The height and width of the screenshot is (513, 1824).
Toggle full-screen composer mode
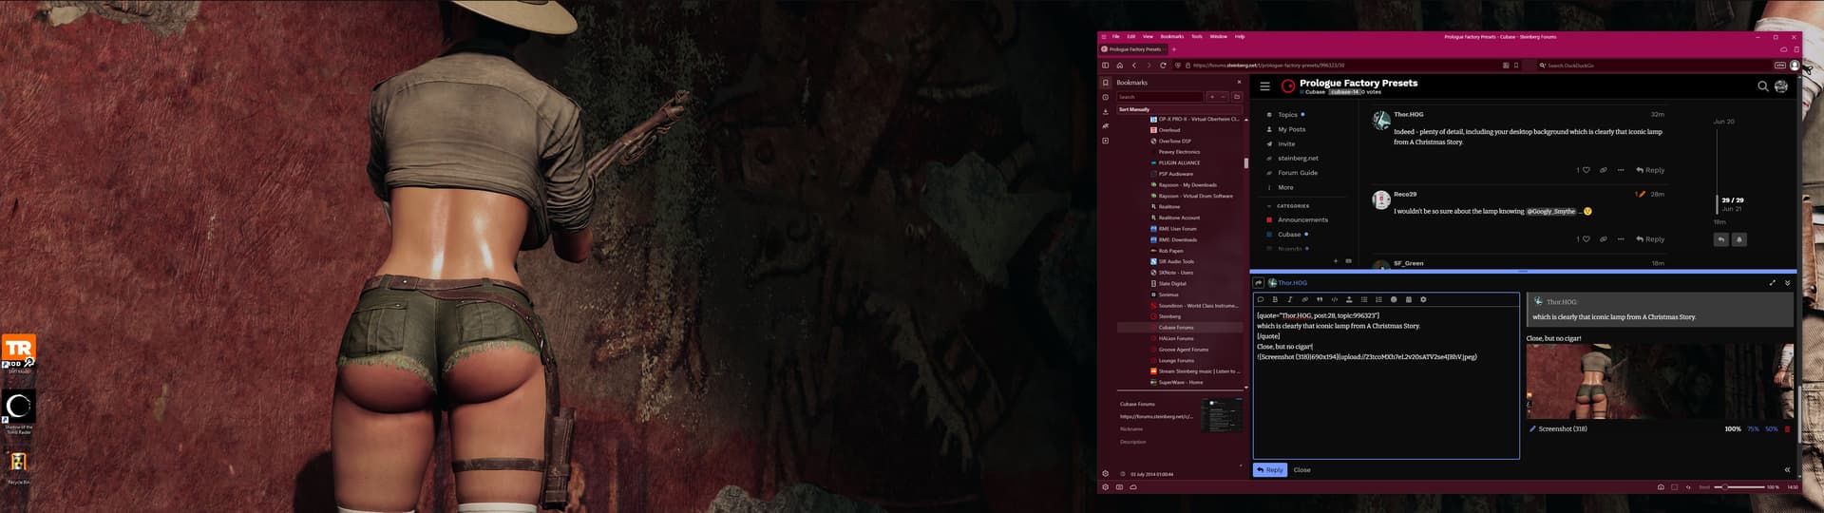(x=1772, y=283)
